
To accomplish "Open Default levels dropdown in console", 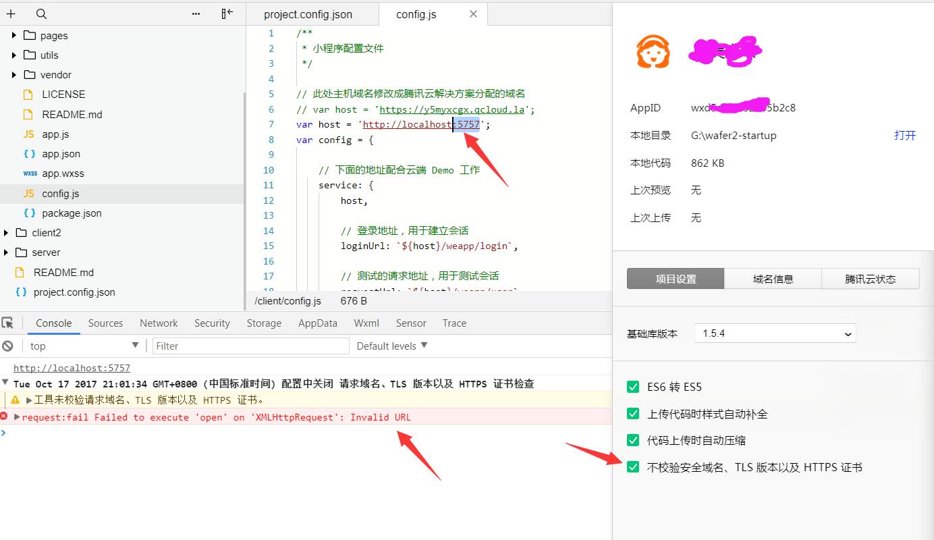I will coord(391,346).
